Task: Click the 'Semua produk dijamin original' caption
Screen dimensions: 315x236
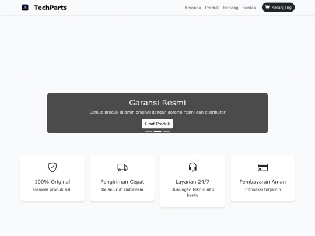Action: click(157, 112)
